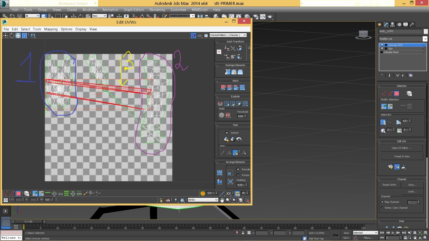Screen dimensions: 429x241
Task: Click the Pin Stack icon below modifier stack
Action: (382, 75)
